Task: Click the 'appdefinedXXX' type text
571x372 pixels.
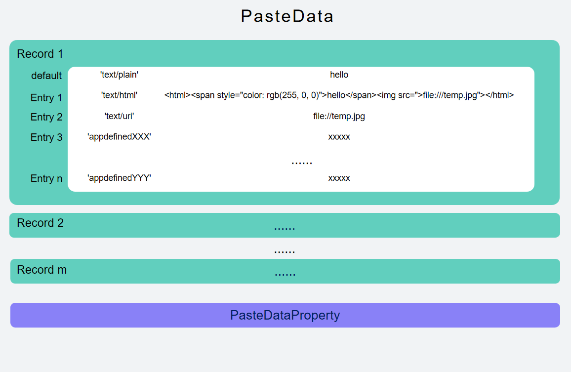Action: click(x=119, y=137)
